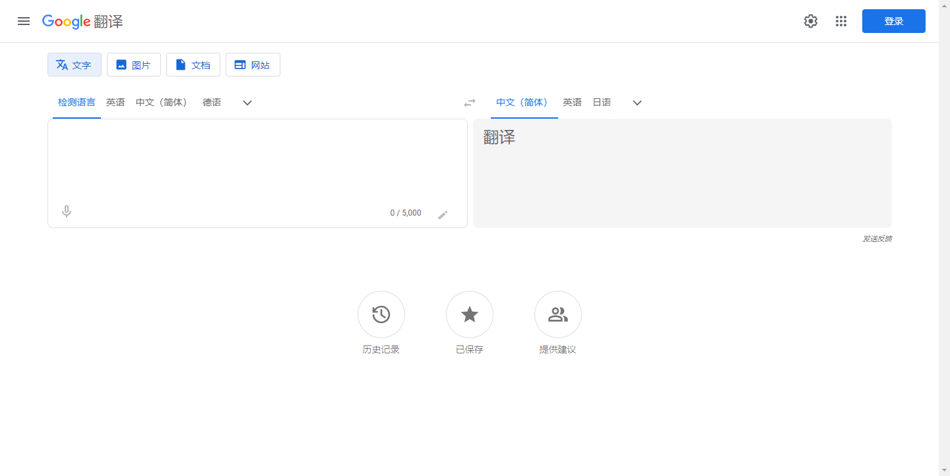Select 日语 as the target language
Image resolution: width=950 pixels, height=476 pixels.
[x=602, y=102]
